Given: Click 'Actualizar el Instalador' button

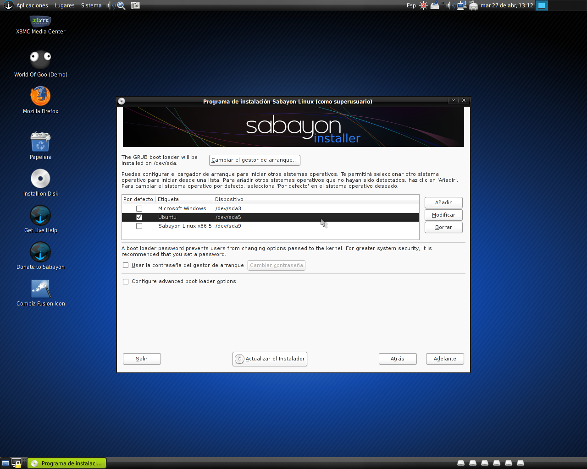Looking at the screenshot, I should (x=270, y=359).
